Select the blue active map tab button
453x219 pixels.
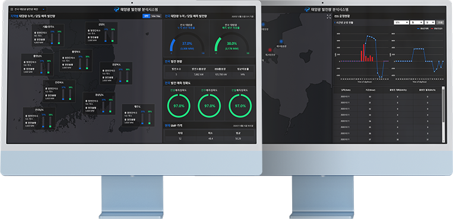(147, 16)
